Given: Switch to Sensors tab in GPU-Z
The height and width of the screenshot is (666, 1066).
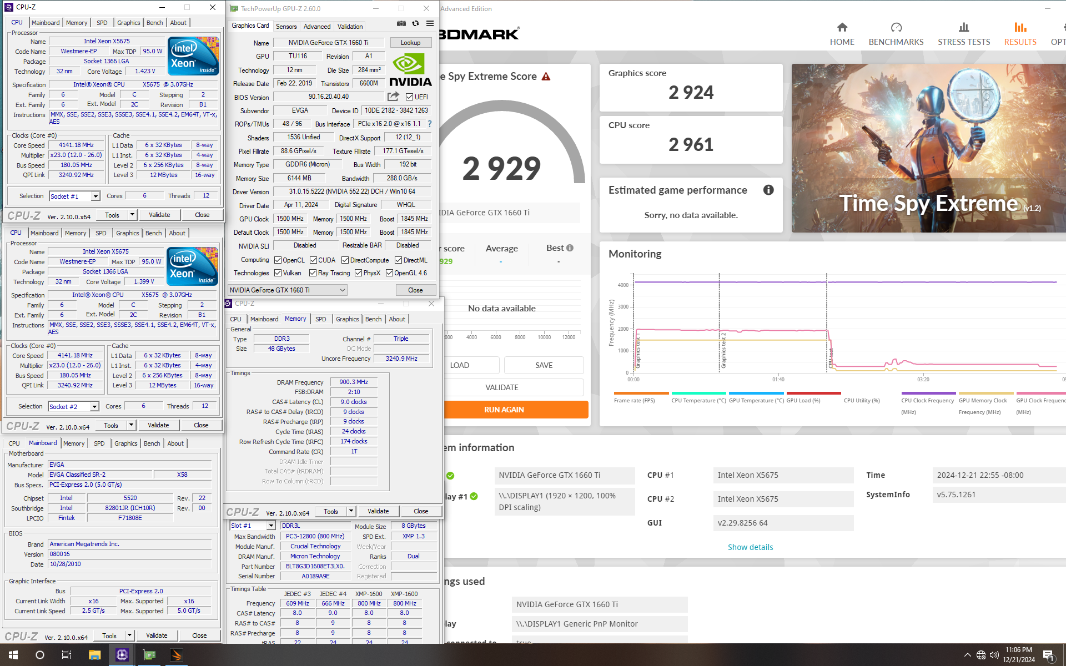Looking at the screenshot, I should coord(286,26).
